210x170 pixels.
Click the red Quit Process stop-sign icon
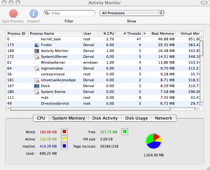coord(13,13)
